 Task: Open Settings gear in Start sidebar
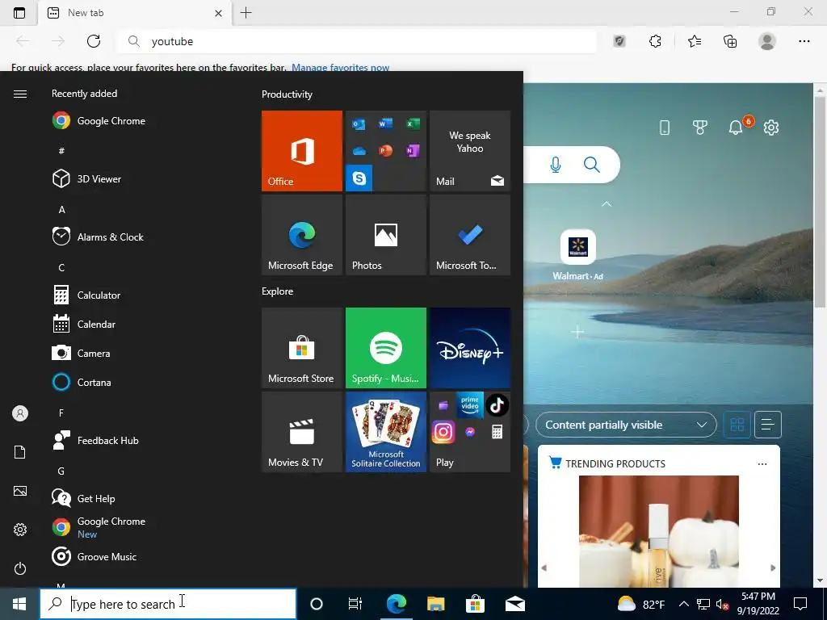click(20, 530)
